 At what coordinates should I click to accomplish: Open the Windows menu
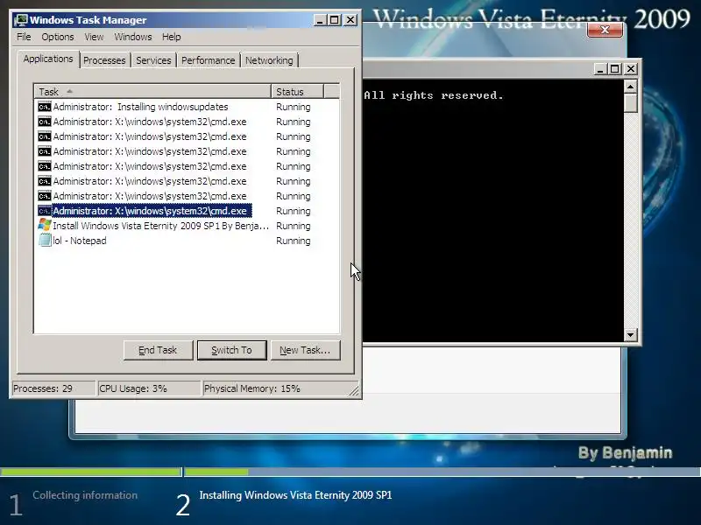point(133,37)
